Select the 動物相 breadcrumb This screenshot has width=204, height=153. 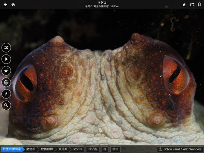[x=31, y=149]
